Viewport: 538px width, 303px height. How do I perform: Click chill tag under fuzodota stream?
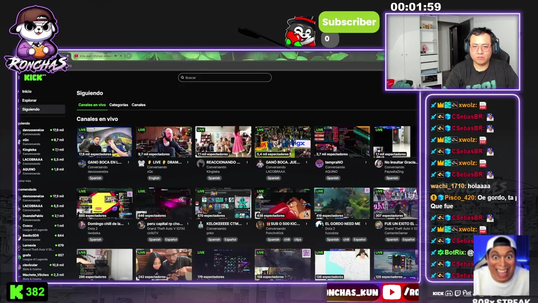point(346,239)
